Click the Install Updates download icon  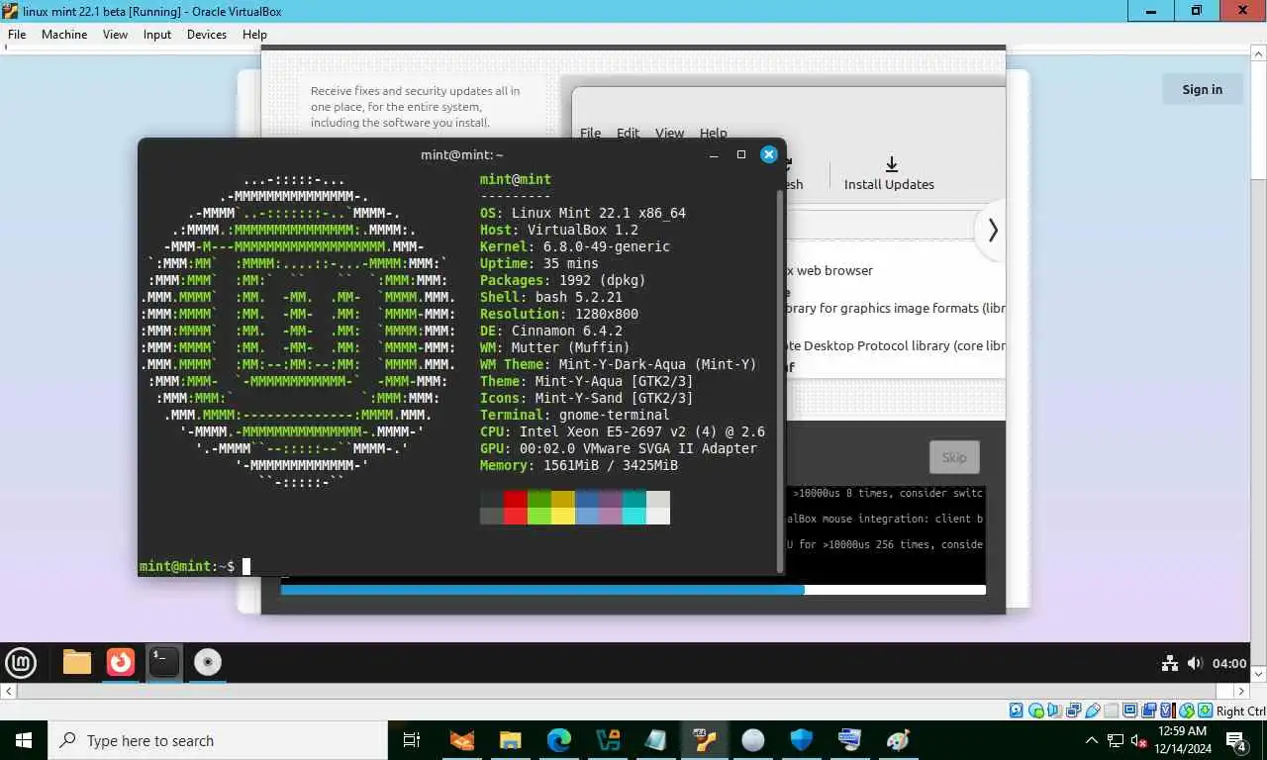(891, 164)
